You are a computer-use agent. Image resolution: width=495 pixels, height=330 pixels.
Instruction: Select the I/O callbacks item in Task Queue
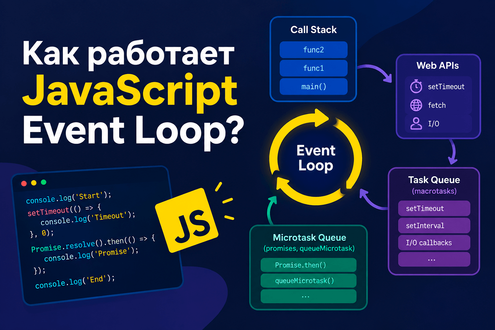434,243
